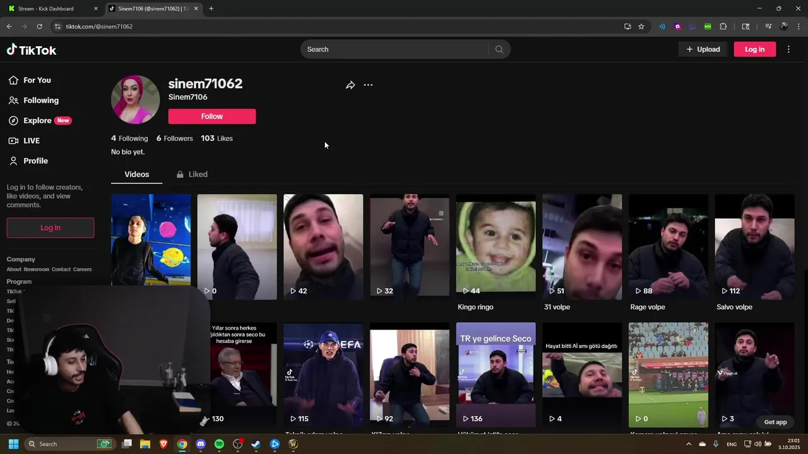Screen dimensions: 808x454
Task: Open Discord from the taskbar
Action: 201,444
